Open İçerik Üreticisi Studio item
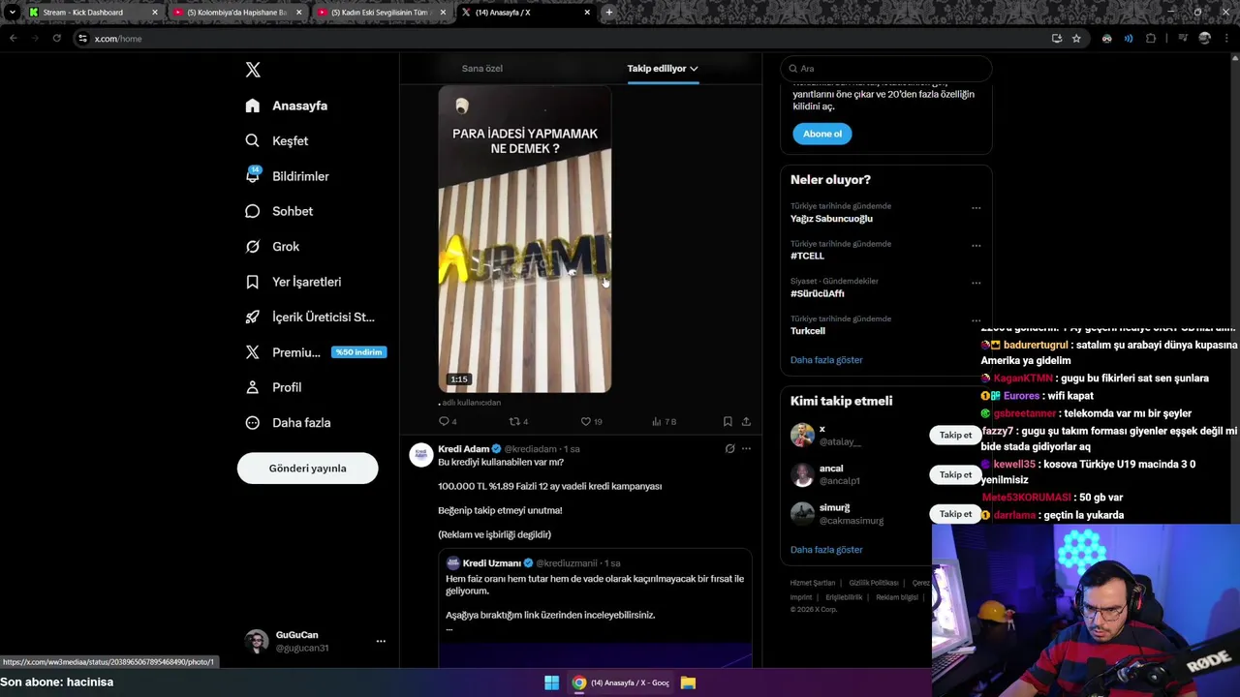 pos(310,317)
